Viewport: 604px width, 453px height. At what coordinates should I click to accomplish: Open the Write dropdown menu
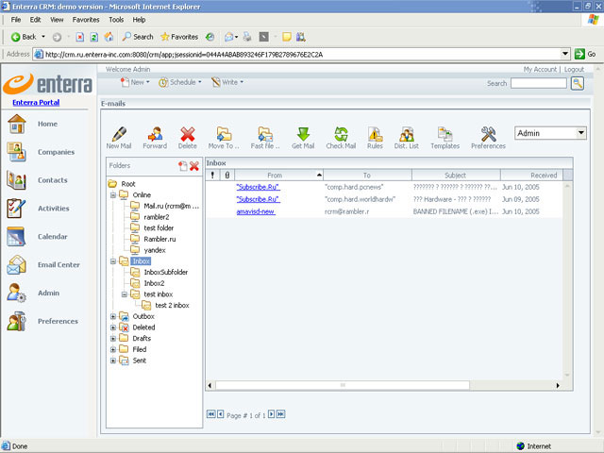[x=227, y=82]
